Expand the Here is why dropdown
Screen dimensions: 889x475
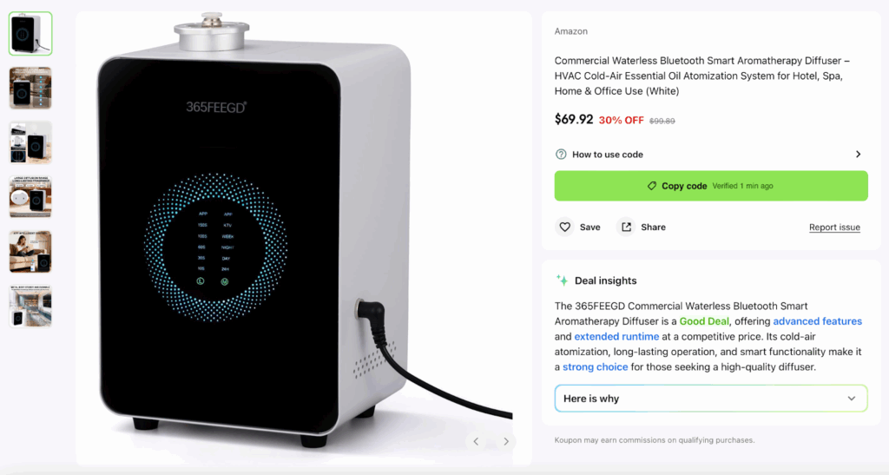pyautogui.click(x=711, y=399)
